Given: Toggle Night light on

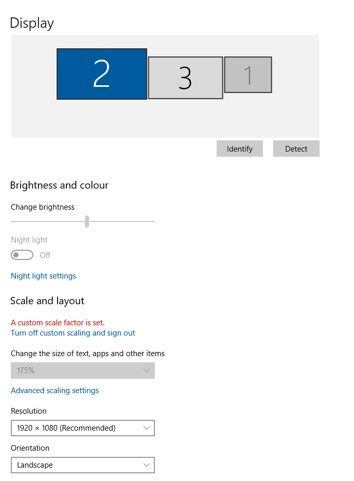Looking at the screenshot, I should 22,255.
